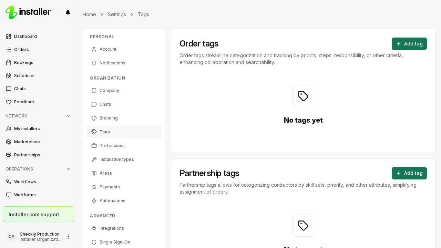Add tag in Partnership tags section
The height and width of the screenshot is (248, 441).
coord(409,173)
